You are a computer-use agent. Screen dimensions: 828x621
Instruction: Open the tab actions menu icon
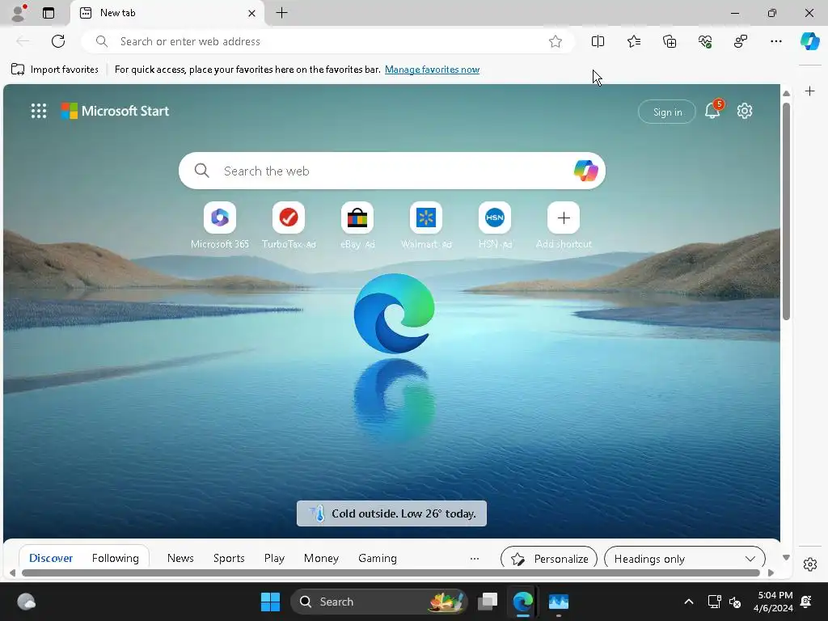point(49,13)
